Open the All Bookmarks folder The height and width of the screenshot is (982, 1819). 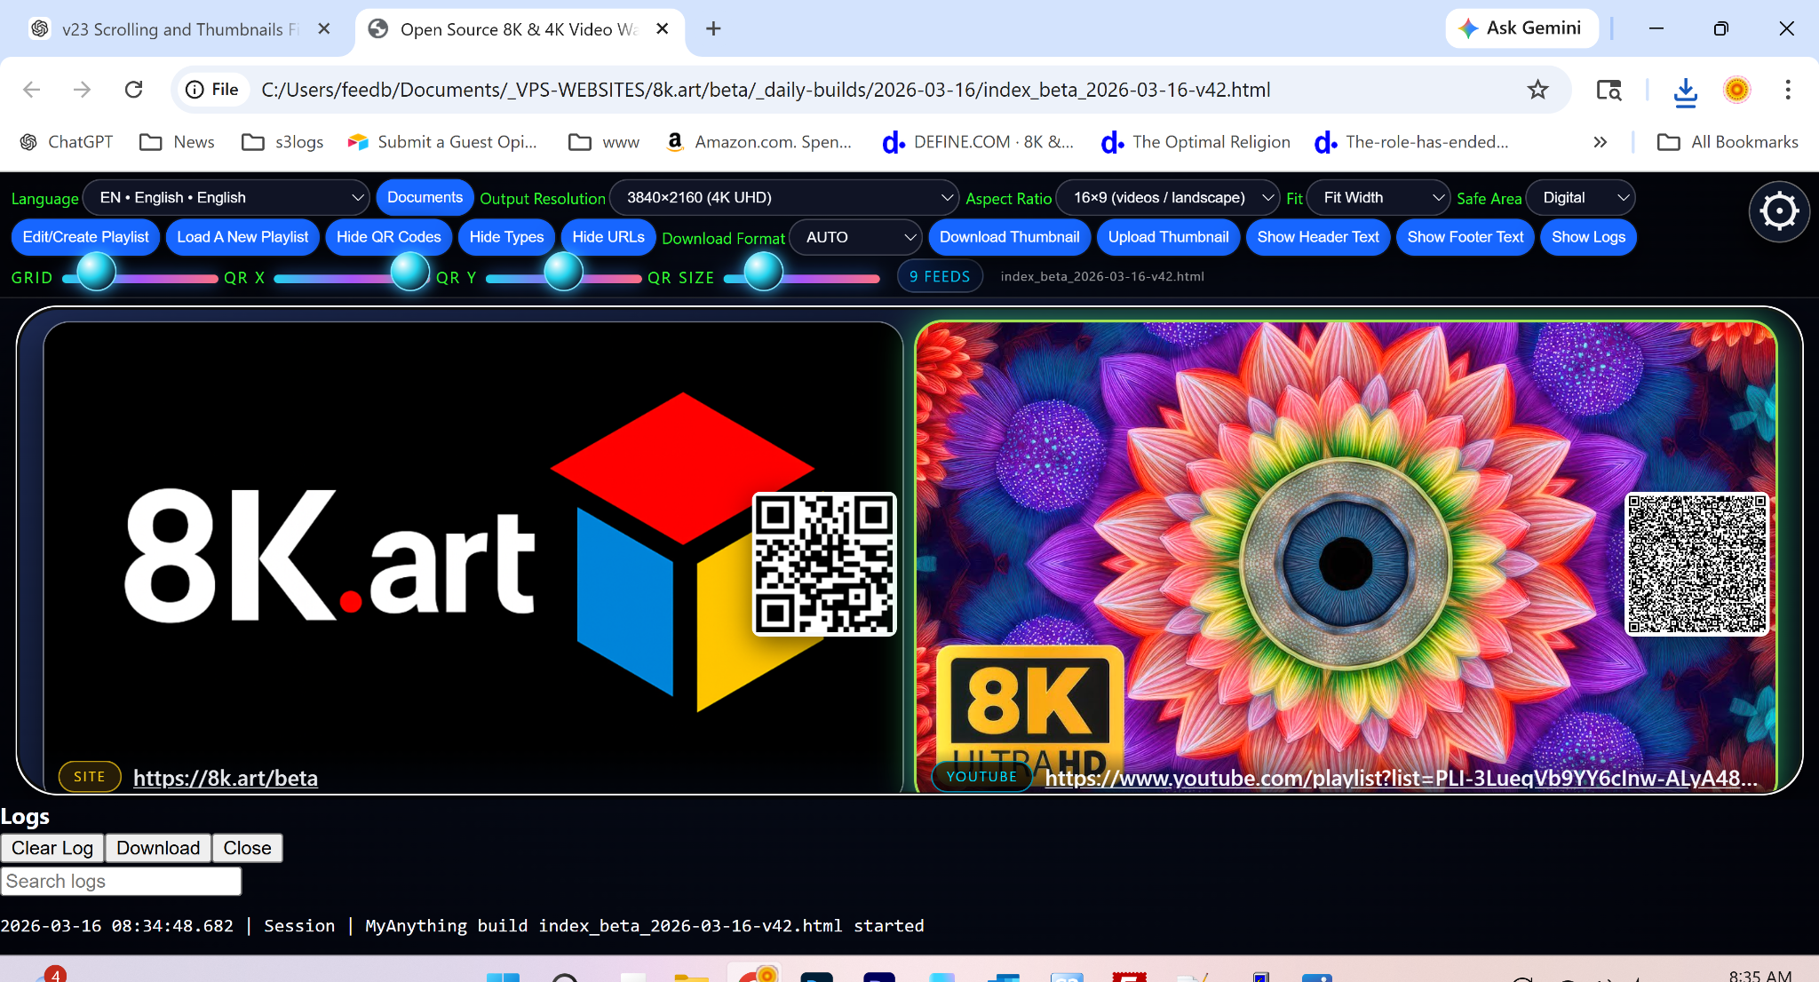(1728, 142)
